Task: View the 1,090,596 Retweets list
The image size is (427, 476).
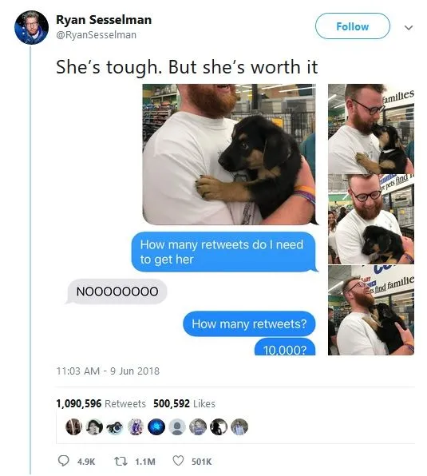Action: [x=101, y=403]
